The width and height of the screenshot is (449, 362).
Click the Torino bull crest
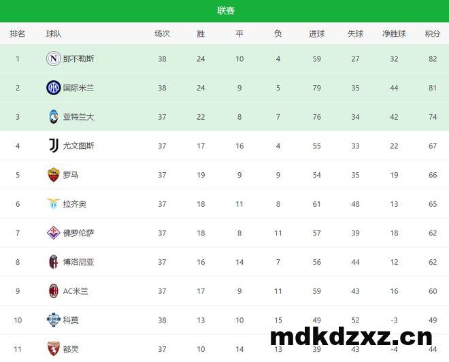click(x=53, y=349)
